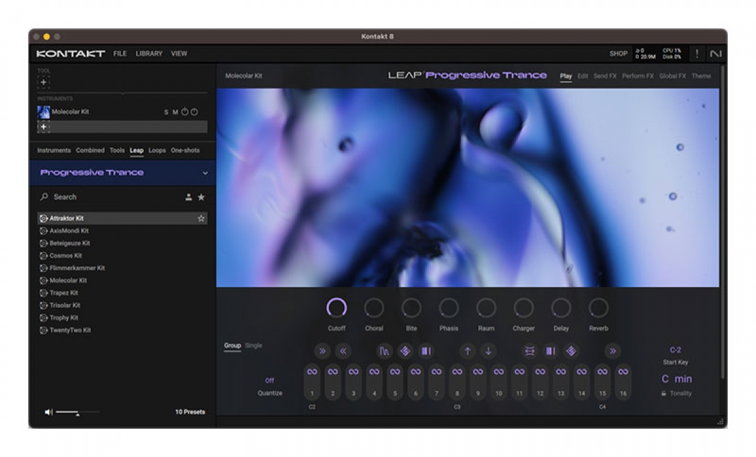Toggle the Tonality lock icon
This screenshot has height=457, width=756.
[x=663, y=393]
